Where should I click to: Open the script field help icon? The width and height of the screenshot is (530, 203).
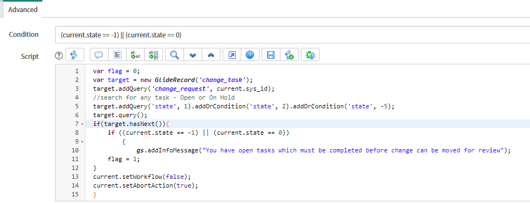tap(59, 56)
